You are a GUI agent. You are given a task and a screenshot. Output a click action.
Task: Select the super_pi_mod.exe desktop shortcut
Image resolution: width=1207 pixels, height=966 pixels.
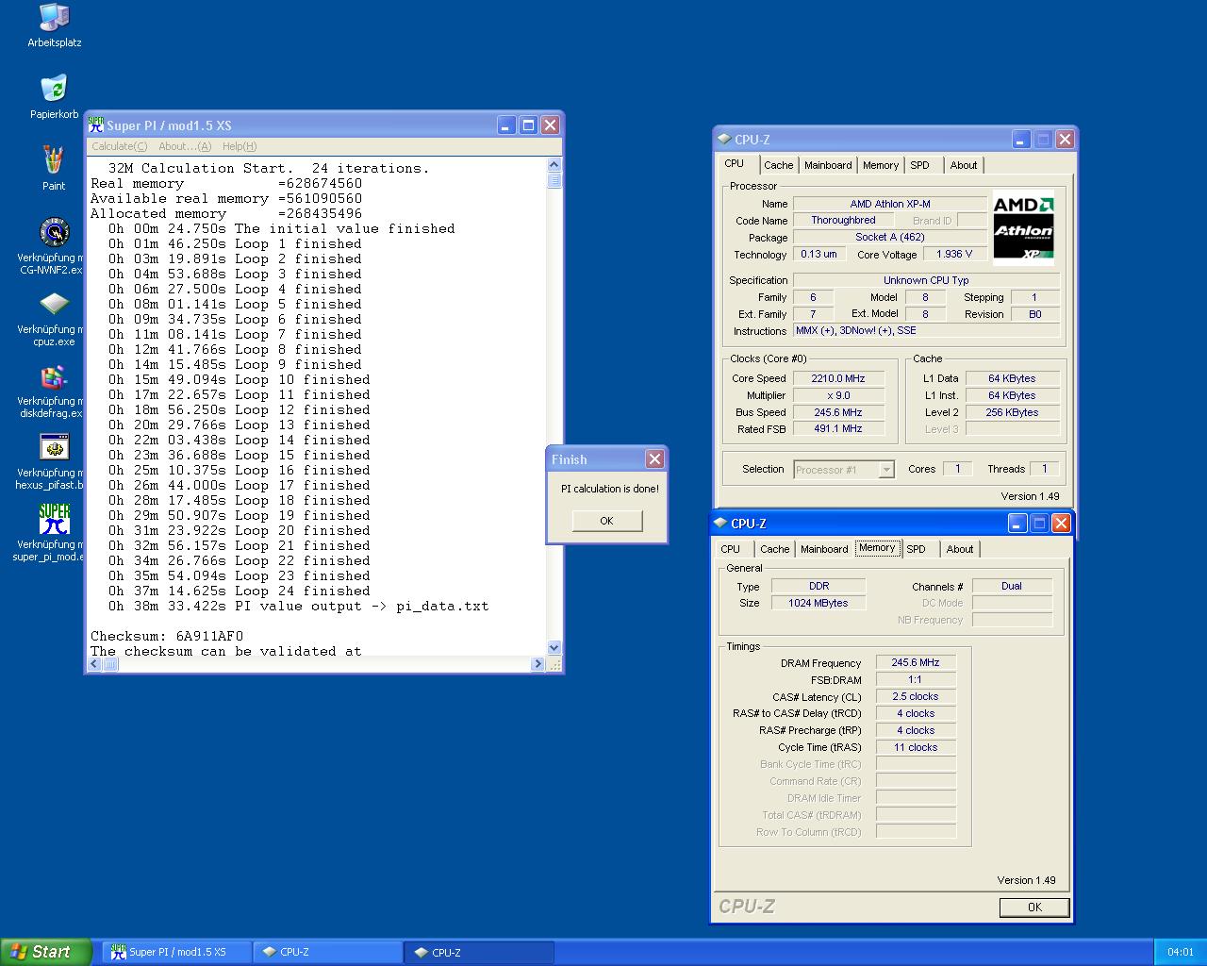coord(54,533)
